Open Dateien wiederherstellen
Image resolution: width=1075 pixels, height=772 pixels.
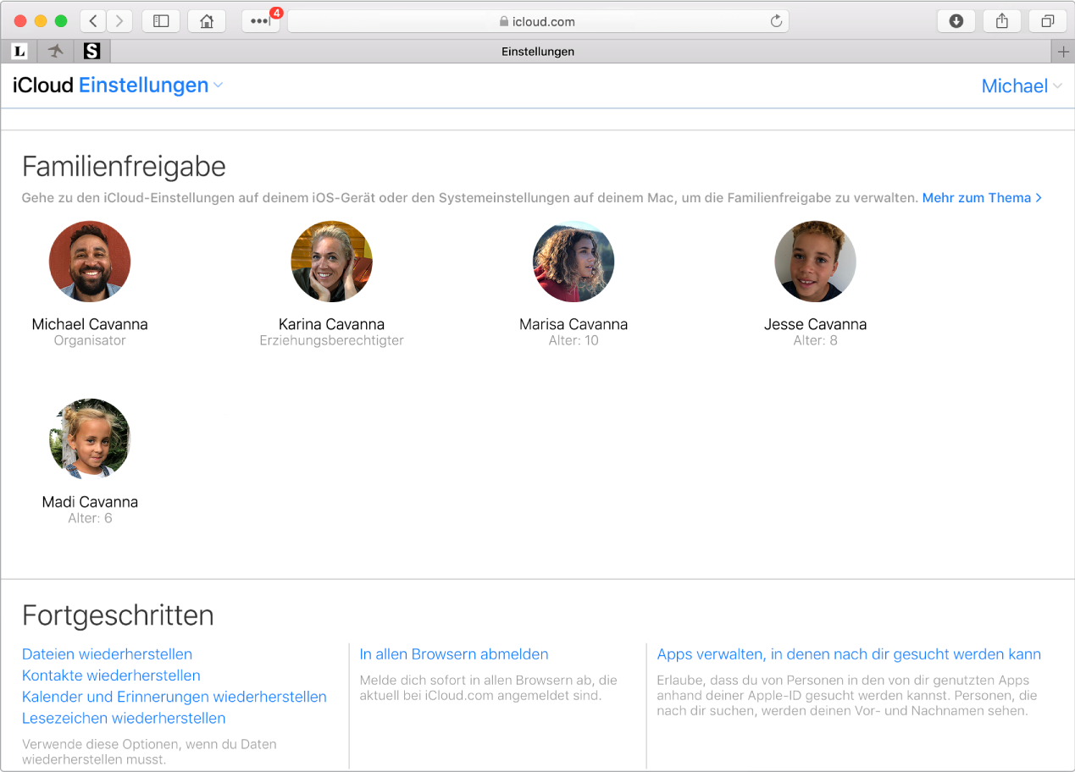coord(107,654)
